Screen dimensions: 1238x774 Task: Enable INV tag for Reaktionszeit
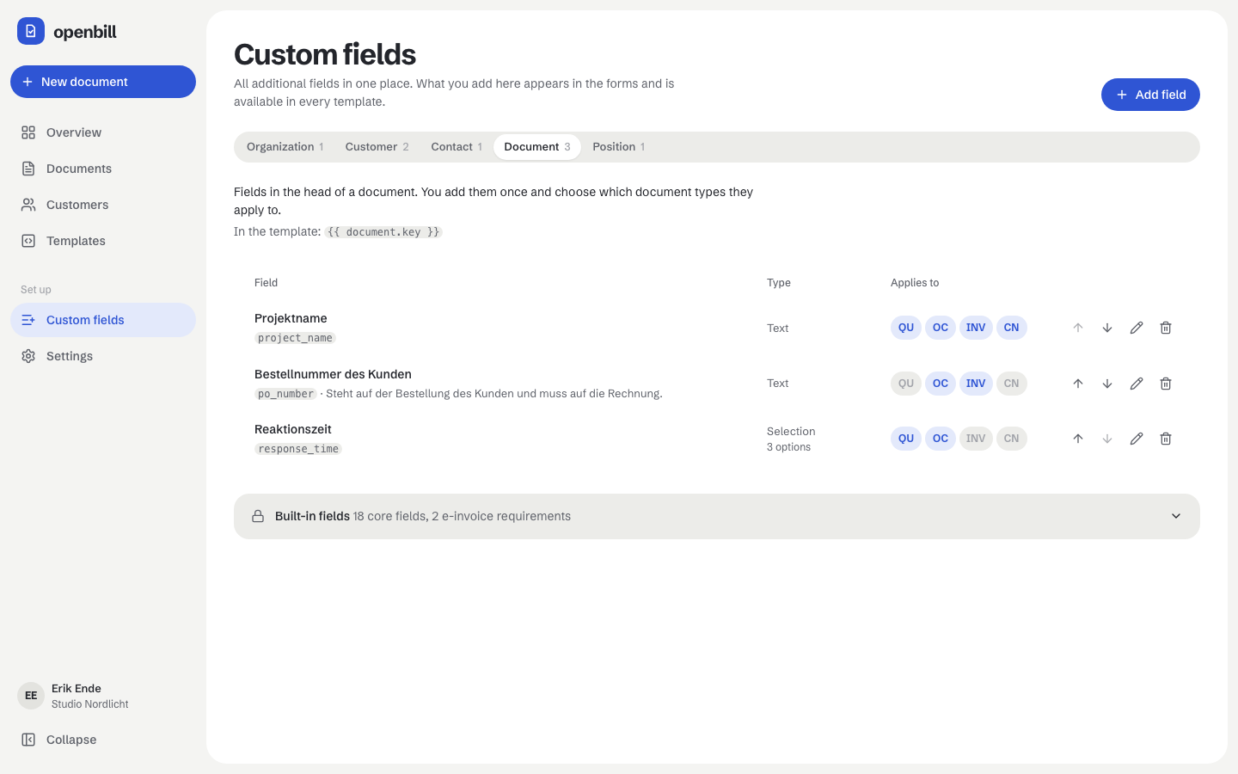coord(976,439)
